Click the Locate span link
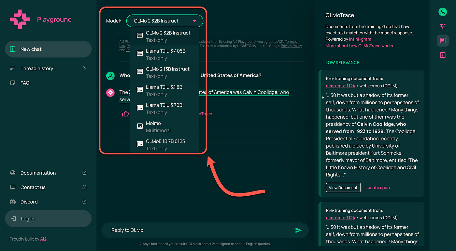 (x=378, y=188)
